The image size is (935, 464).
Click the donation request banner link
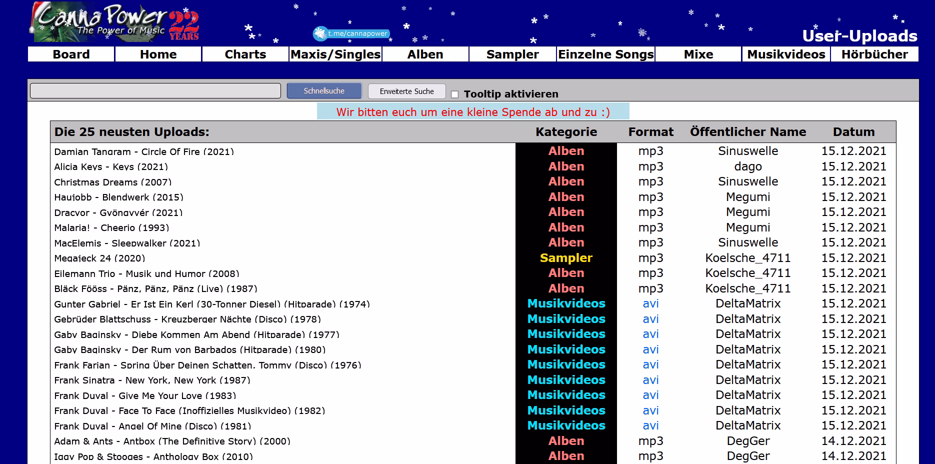coord(473,112)
